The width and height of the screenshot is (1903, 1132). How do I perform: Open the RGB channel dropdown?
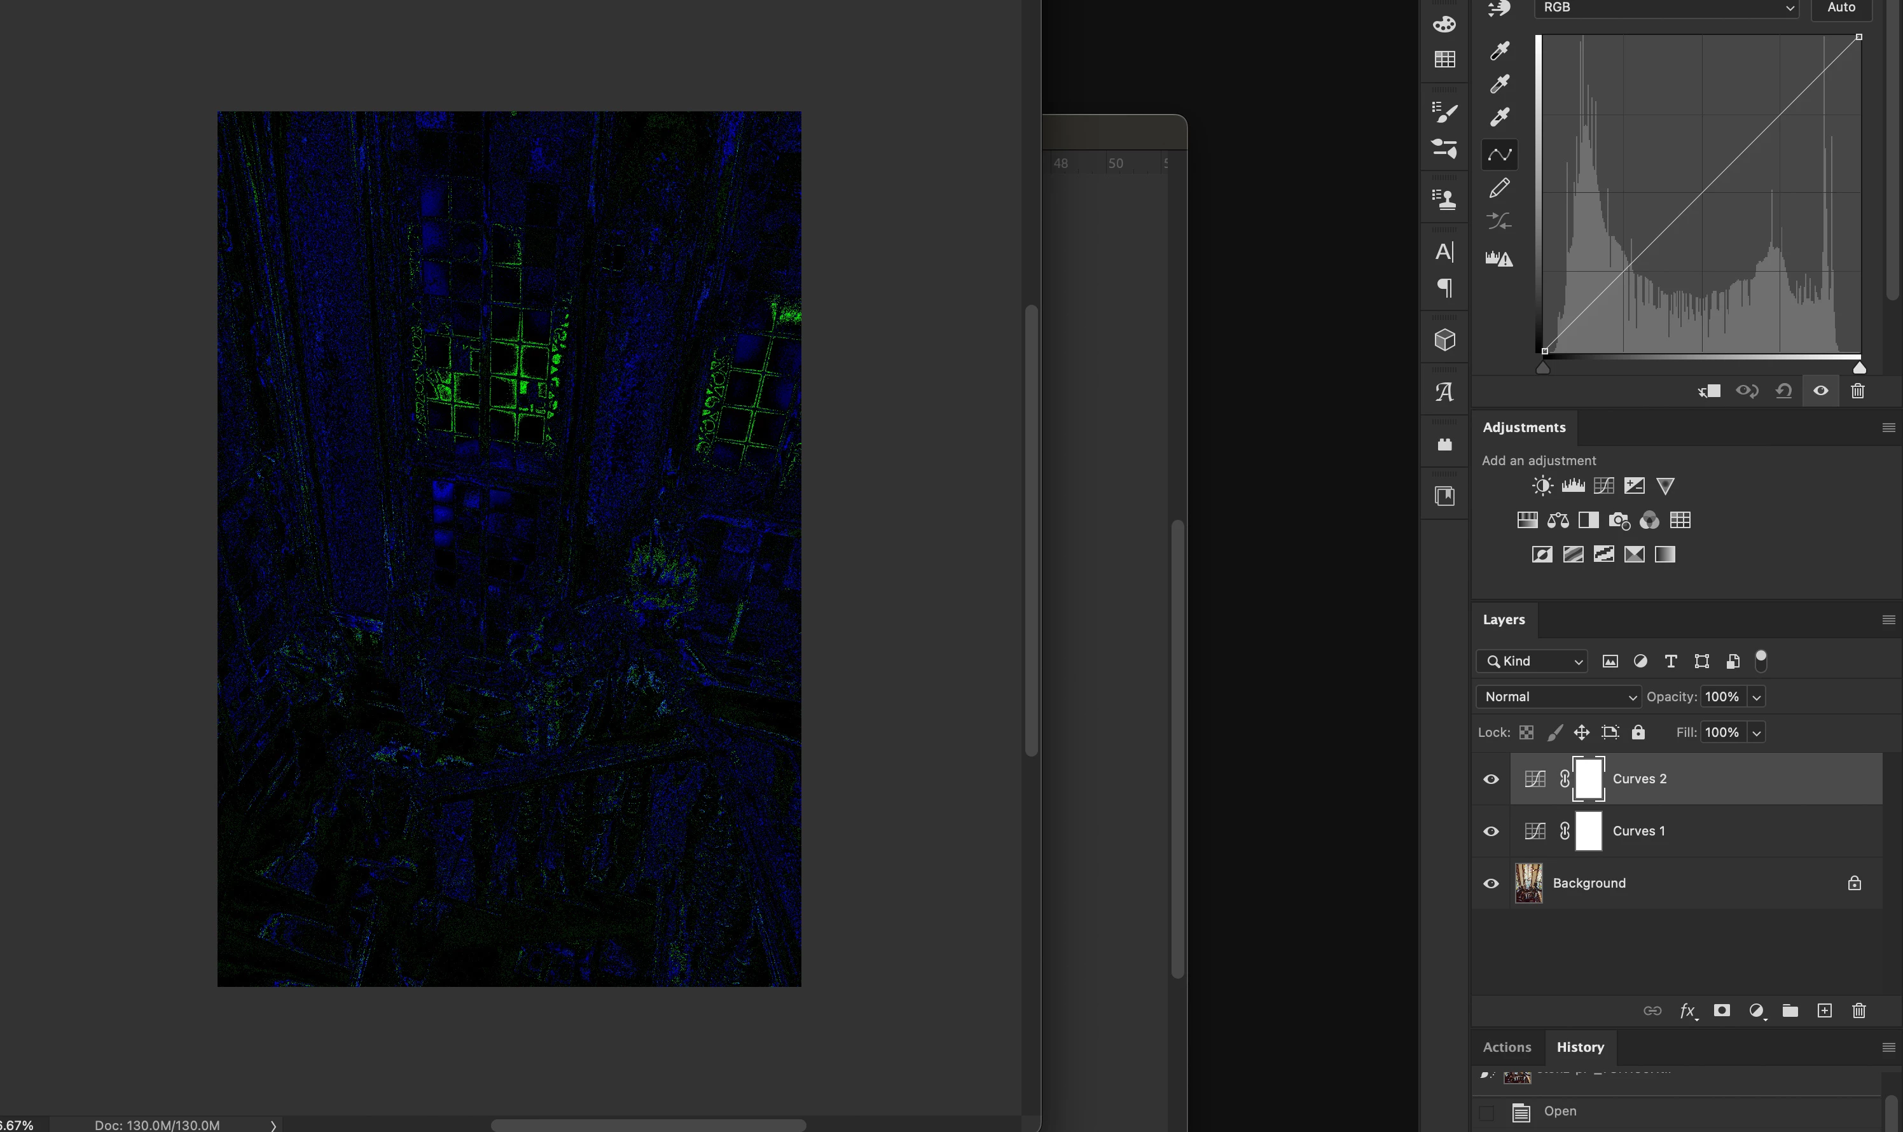coord(1666,8)
